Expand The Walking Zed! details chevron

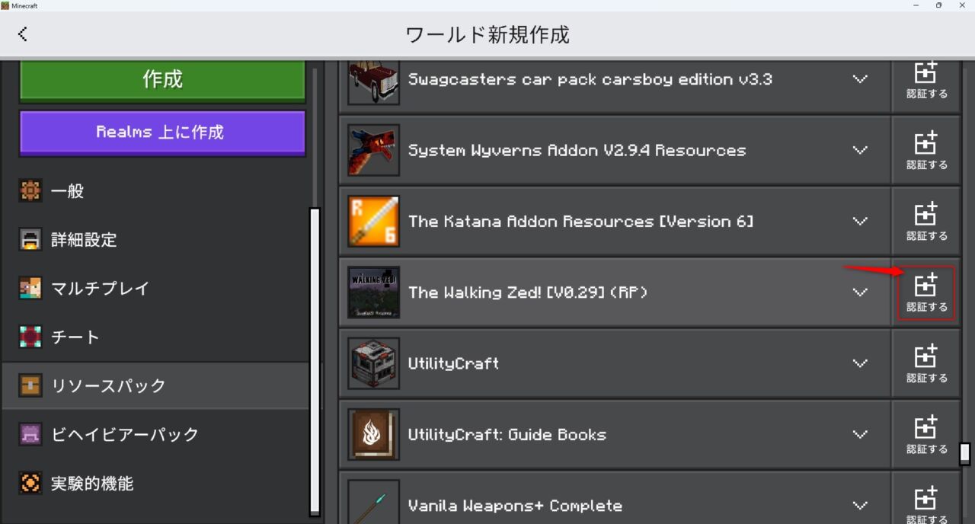tap(861, 292)
